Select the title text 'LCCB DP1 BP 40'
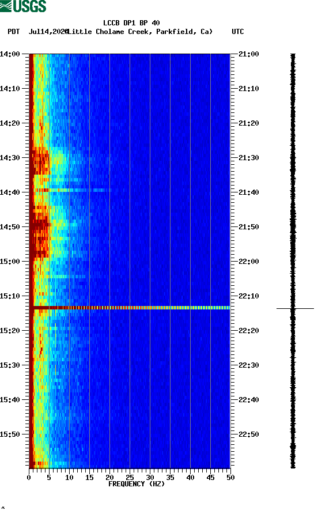 click(131, 23)
